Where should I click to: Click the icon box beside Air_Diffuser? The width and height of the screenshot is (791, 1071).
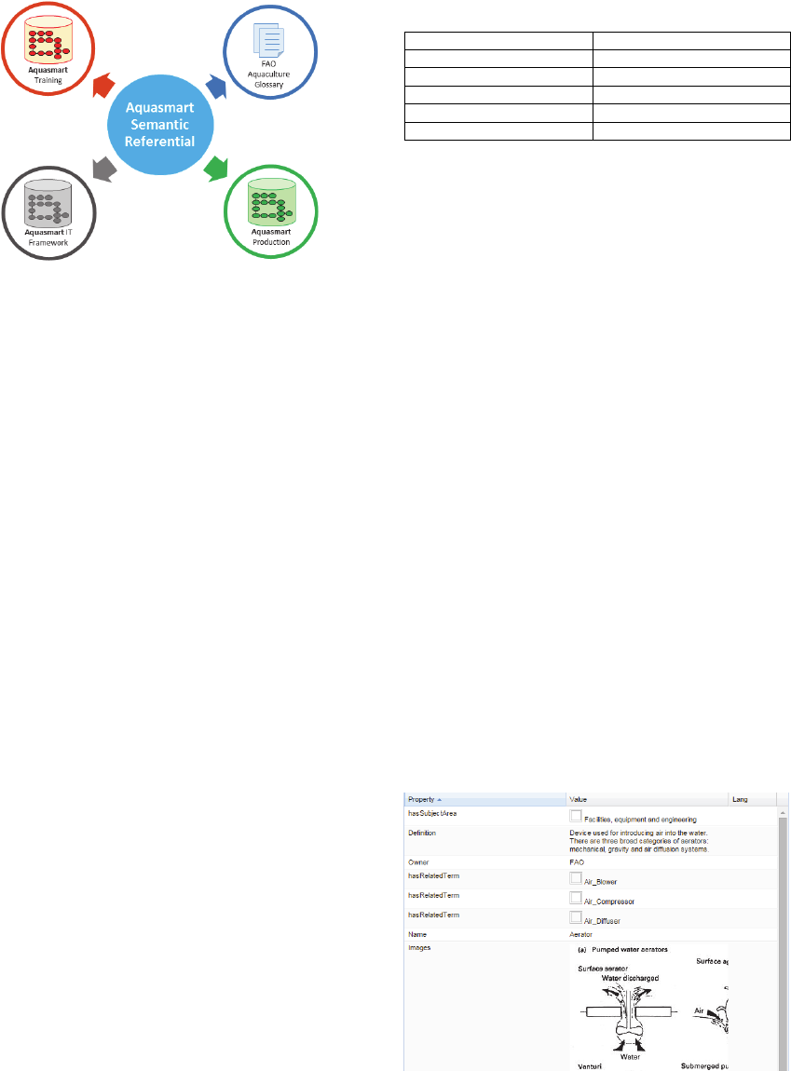tap(576, 916)
